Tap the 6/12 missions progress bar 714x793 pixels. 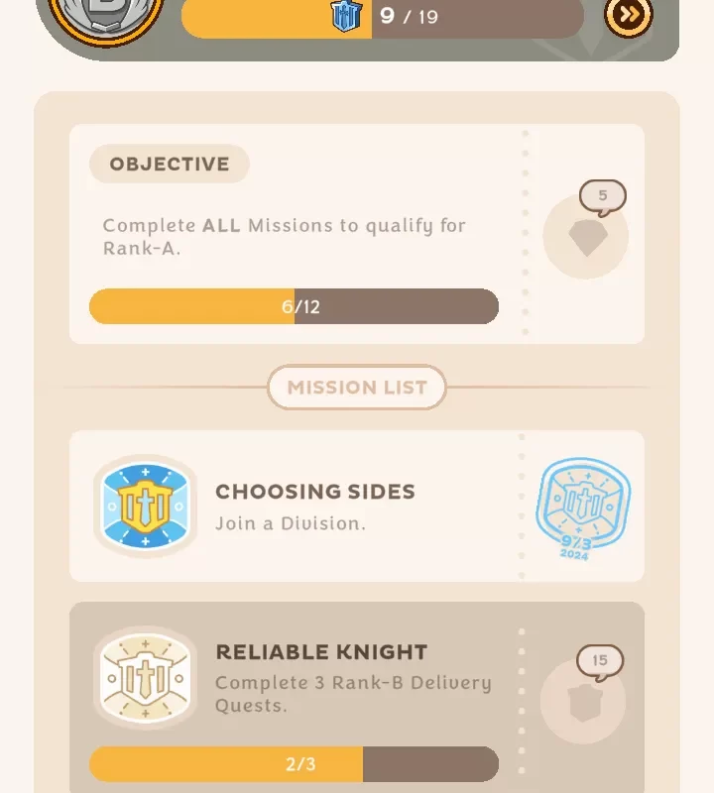294,306
